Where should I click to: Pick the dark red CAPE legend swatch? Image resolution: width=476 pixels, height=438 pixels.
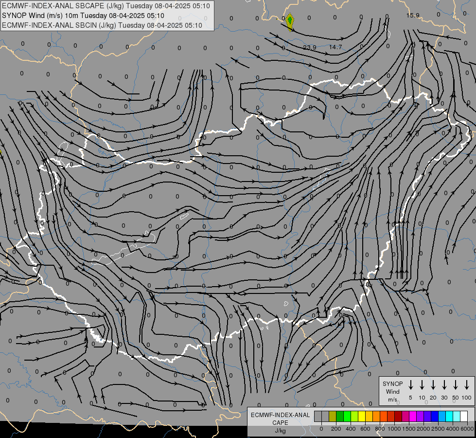398,416
